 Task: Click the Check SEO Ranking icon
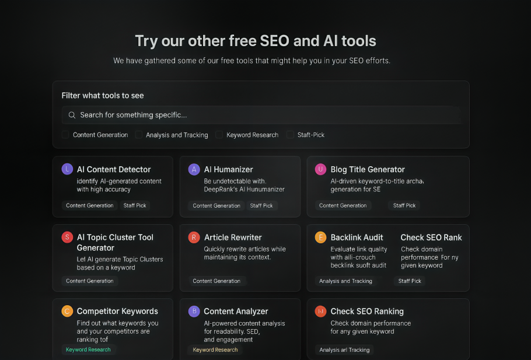point(320,311)
